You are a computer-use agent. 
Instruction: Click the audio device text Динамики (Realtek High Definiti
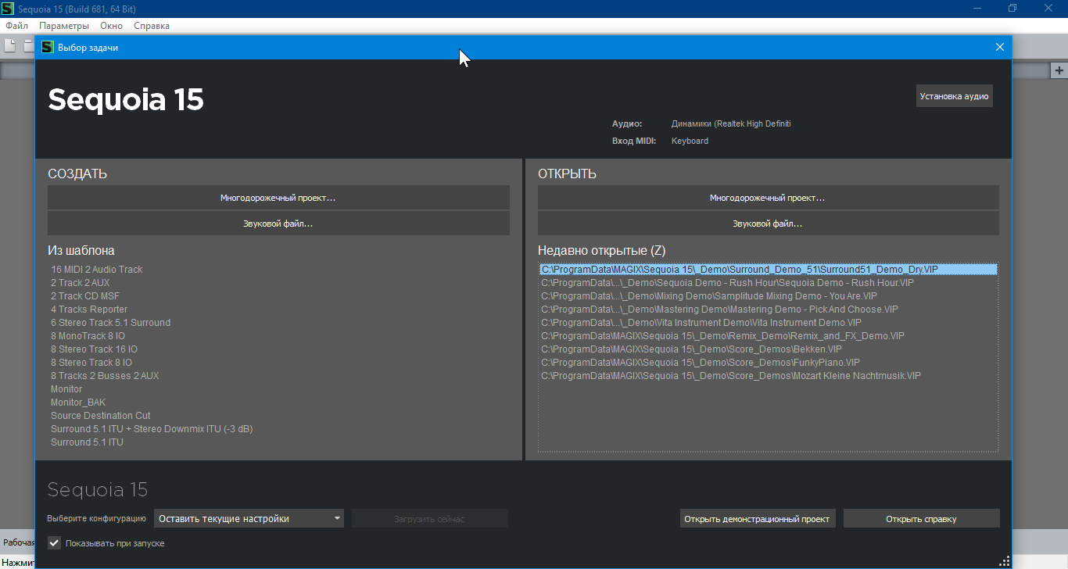pos(731,123)
